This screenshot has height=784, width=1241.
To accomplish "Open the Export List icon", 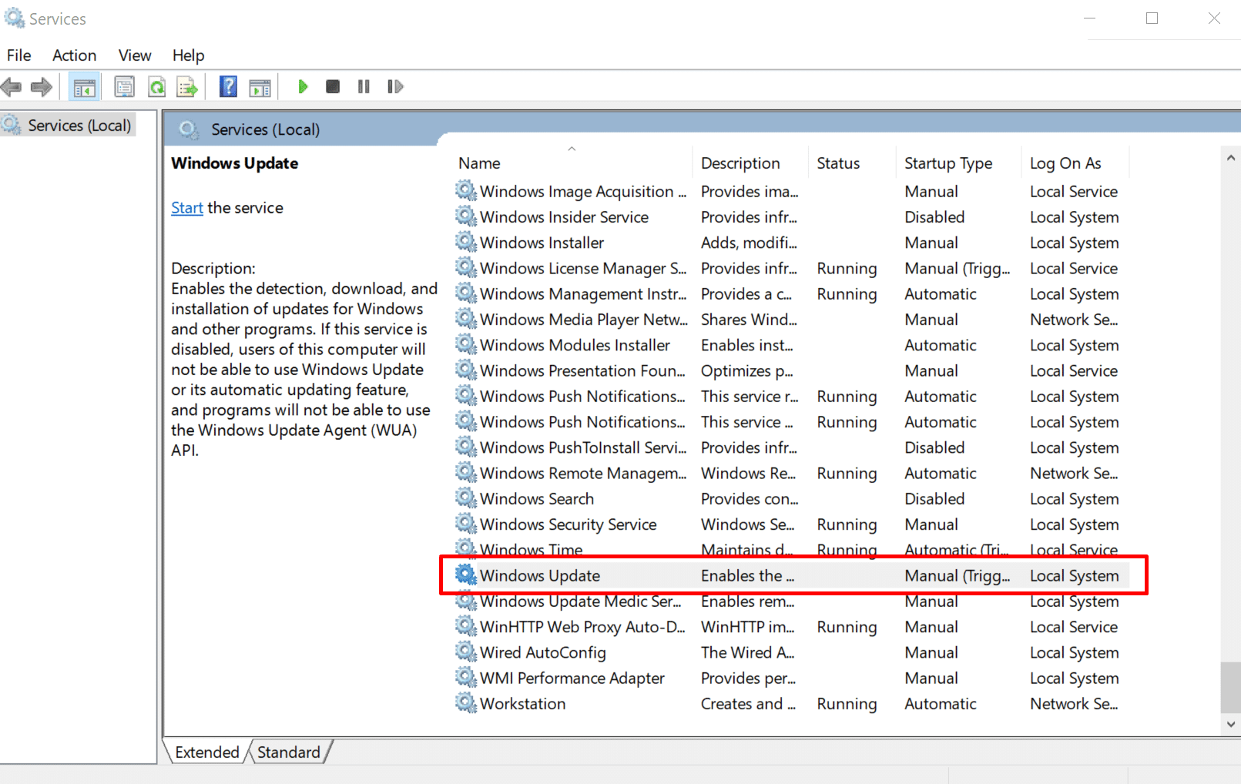I will 186,86.
